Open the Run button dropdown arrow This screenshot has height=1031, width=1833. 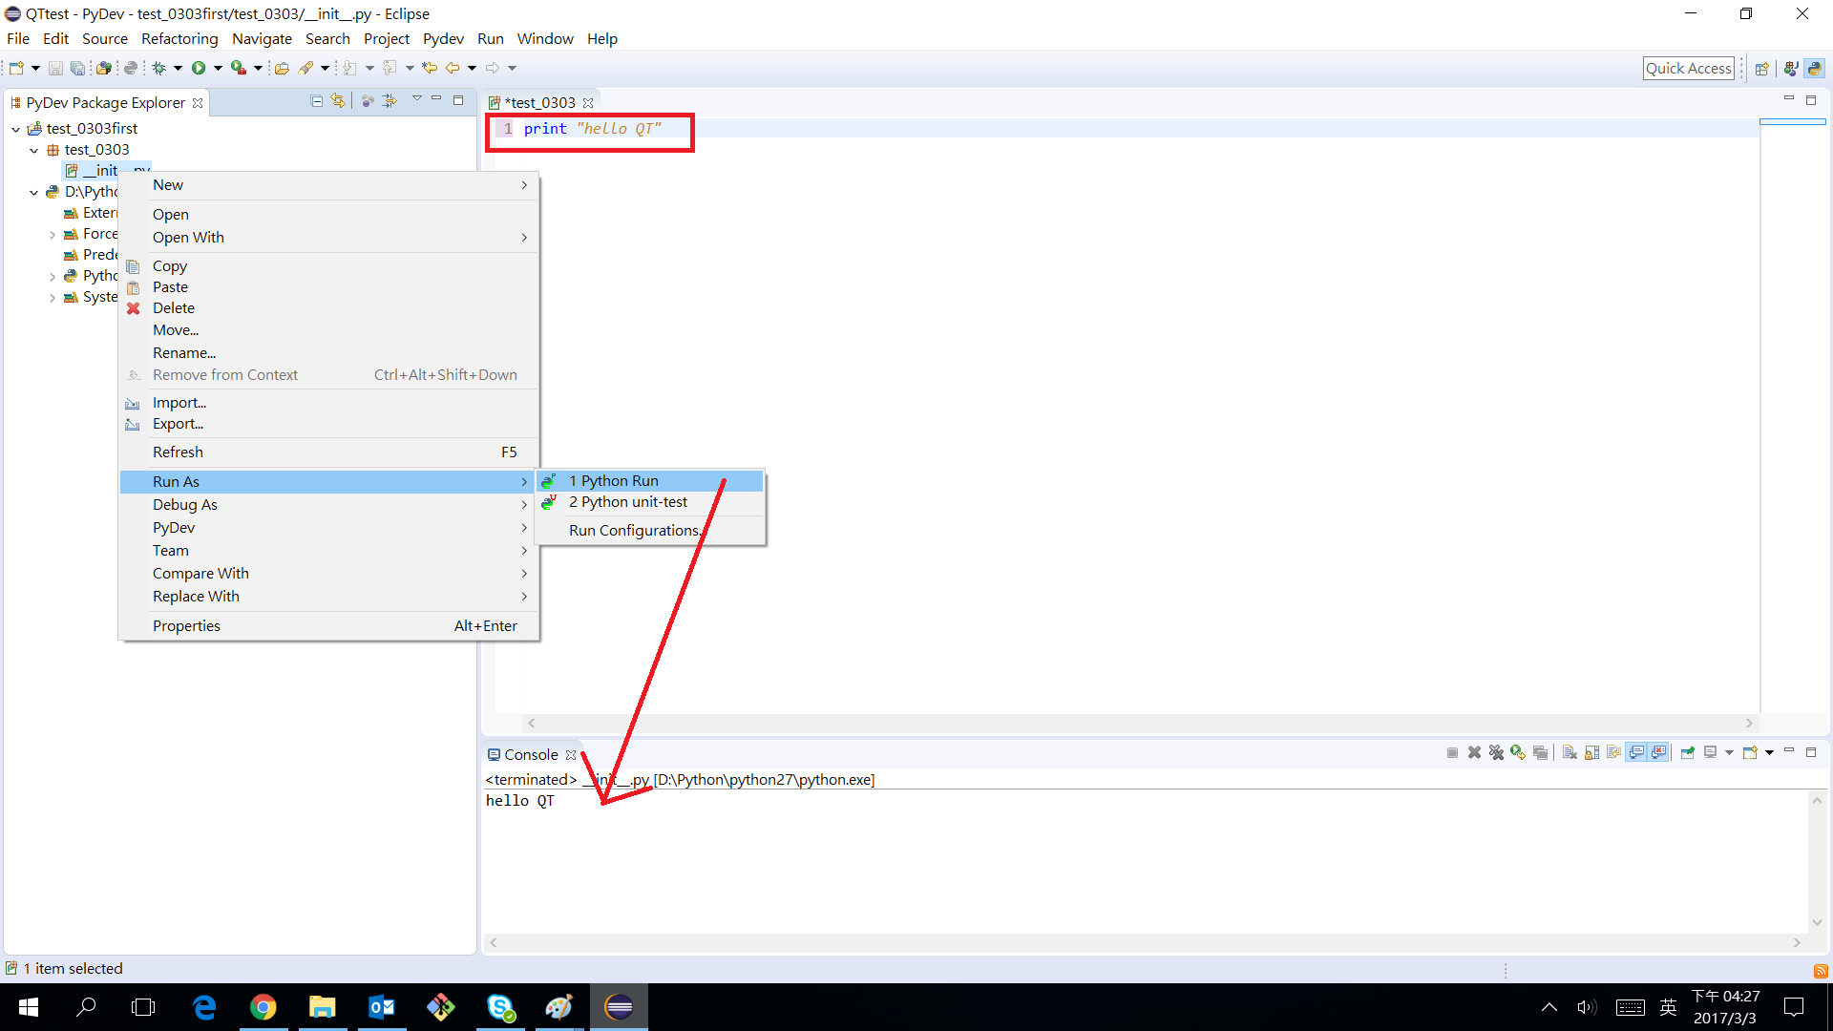click(218, 68)
